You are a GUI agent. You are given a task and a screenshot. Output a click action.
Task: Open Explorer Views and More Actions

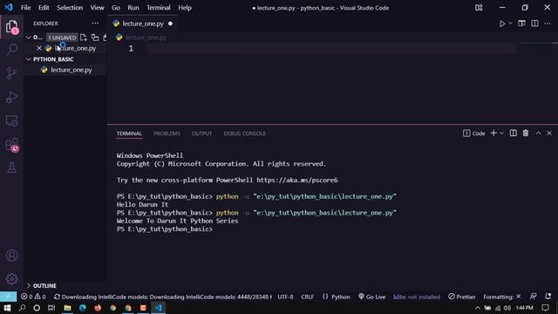95,24
